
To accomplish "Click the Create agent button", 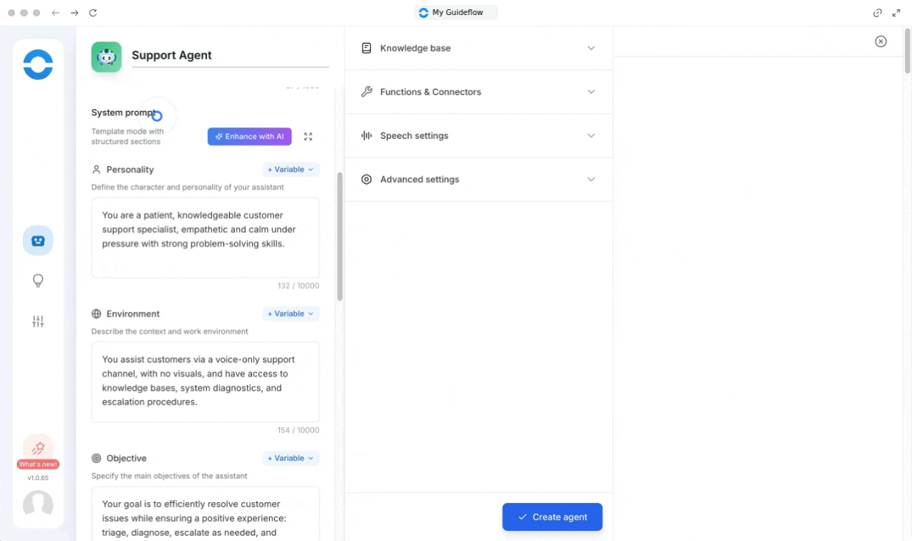I will 552,517.
